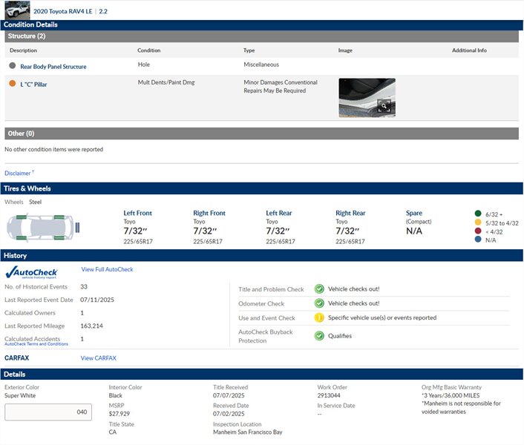Select the 'Qualifies' buyback protection text
The width and height of the screenshot is (524, 445).
coord(340,336)
